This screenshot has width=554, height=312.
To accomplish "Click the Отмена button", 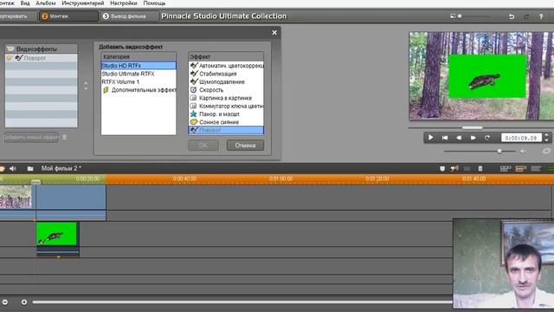I will coord(245,146).
